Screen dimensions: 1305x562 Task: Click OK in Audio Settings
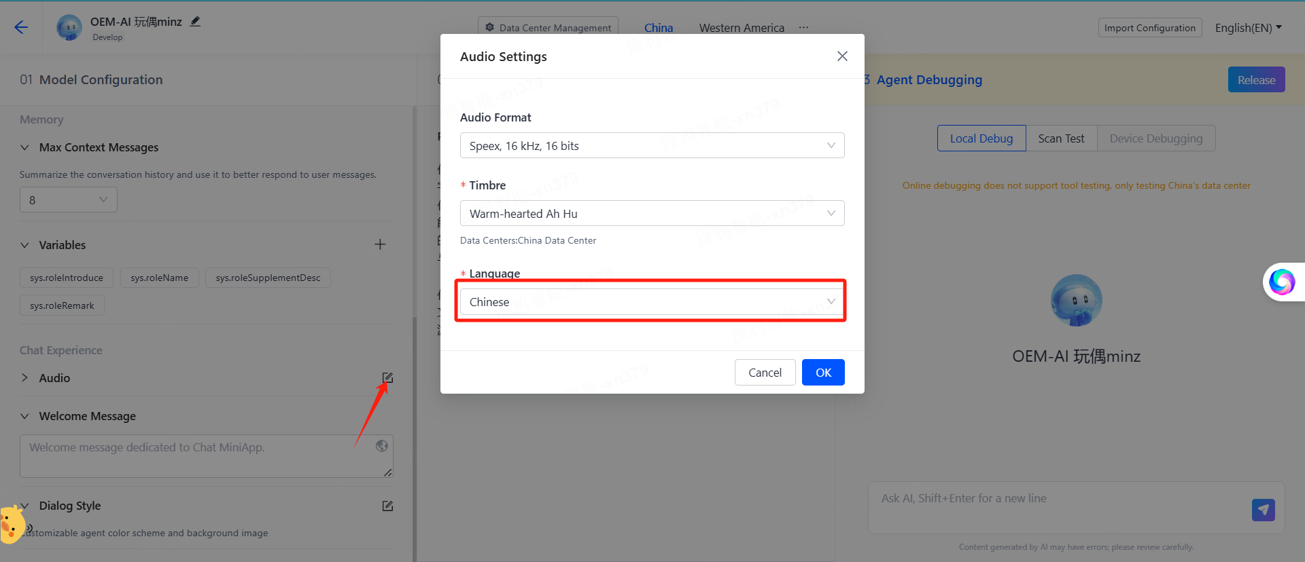[823, 373]
